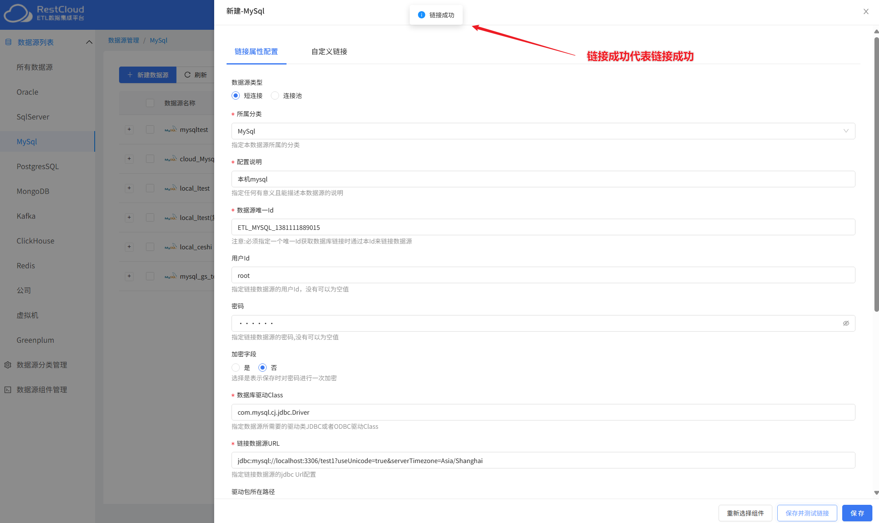This screenshot has width=879, height=523.
Task: Select MySql in sidebar
Action: coord(48,141)
